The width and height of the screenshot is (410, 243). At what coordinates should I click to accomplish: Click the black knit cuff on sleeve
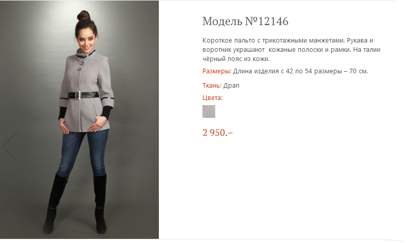click(107, 113)
